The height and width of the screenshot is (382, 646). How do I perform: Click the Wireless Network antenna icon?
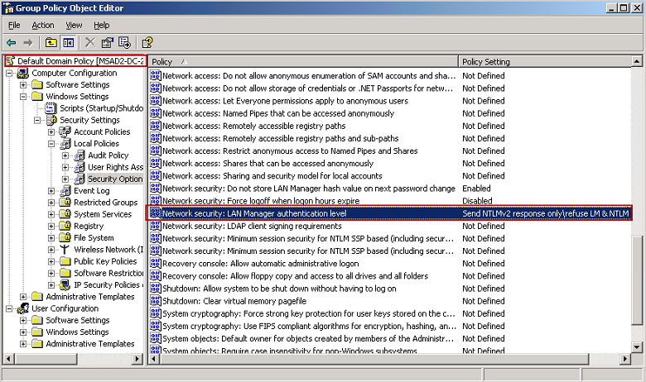pos(65,250)
